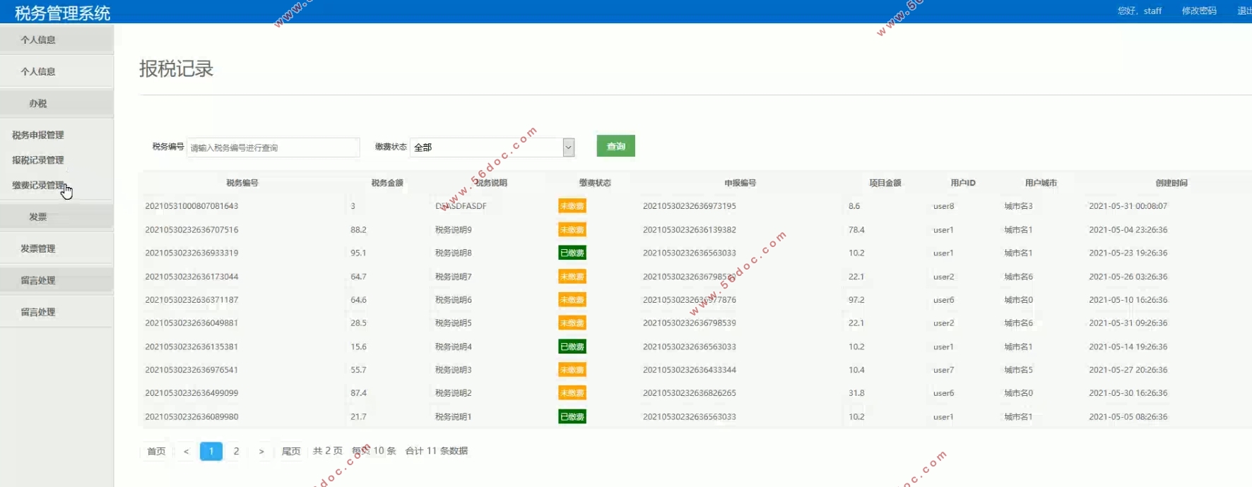Click 未缴费 badge in 税务说明9 row
1252x487 pixels.
click(572, 230)
